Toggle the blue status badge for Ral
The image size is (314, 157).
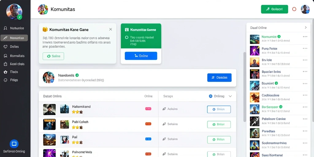[148, 139]
